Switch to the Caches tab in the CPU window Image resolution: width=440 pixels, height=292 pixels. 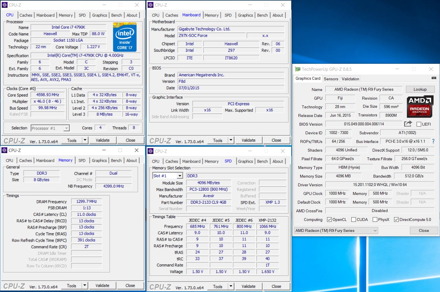point(26,15)
